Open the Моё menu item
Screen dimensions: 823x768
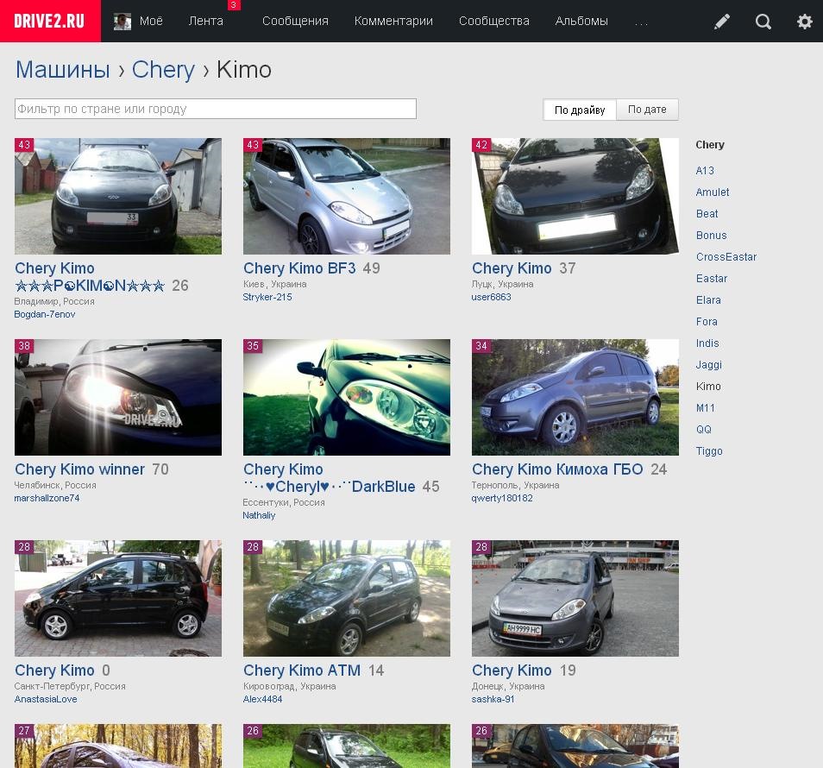[150, 21]
